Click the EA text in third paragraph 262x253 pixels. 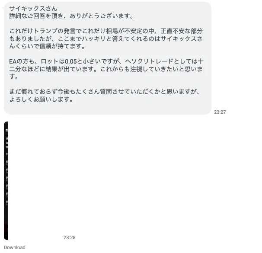(x=13, y=61)
